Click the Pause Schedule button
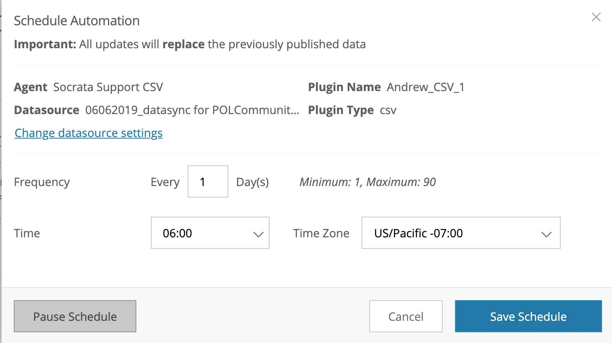 pos(75,316)
